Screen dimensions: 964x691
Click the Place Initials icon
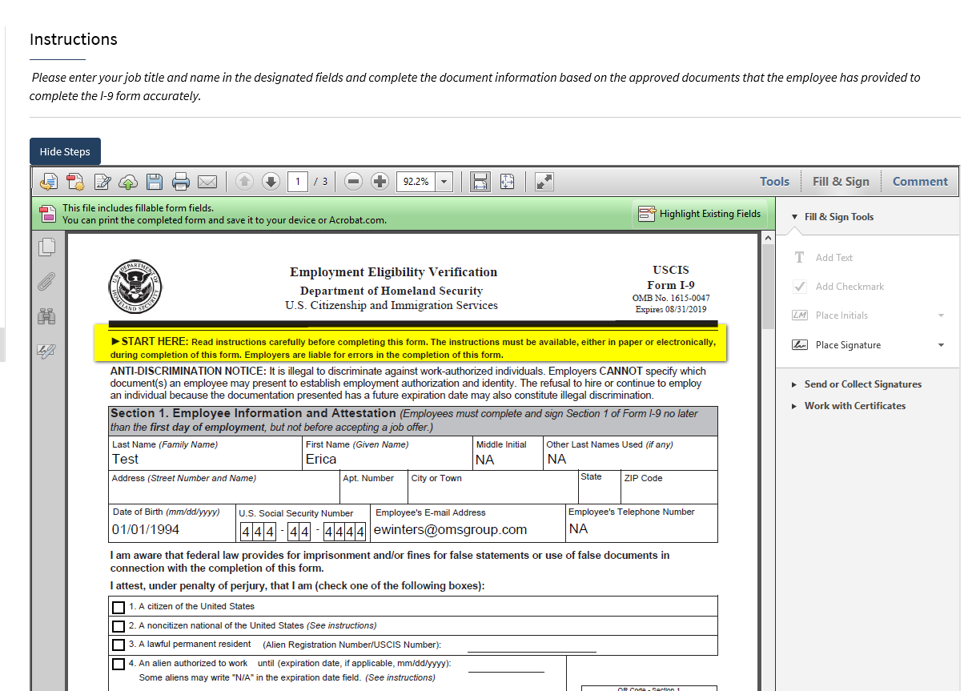click(799, 315)
